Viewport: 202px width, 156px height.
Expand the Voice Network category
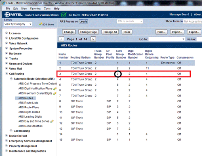6,43
